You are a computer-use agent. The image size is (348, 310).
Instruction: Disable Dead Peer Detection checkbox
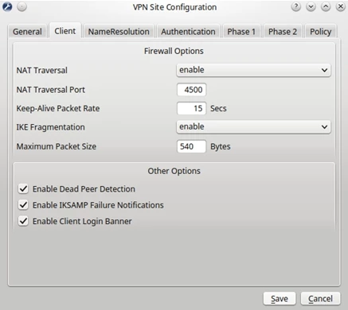coord(23,189)
